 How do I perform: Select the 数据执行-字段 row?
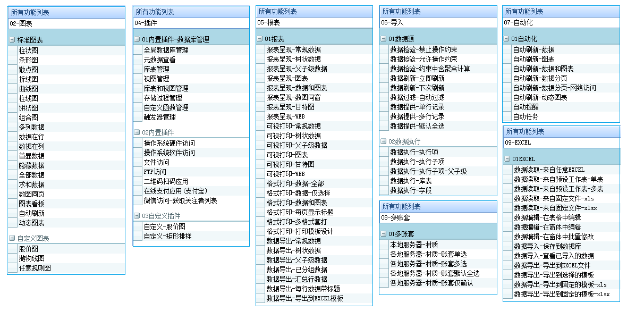click(x=438, y=190)
